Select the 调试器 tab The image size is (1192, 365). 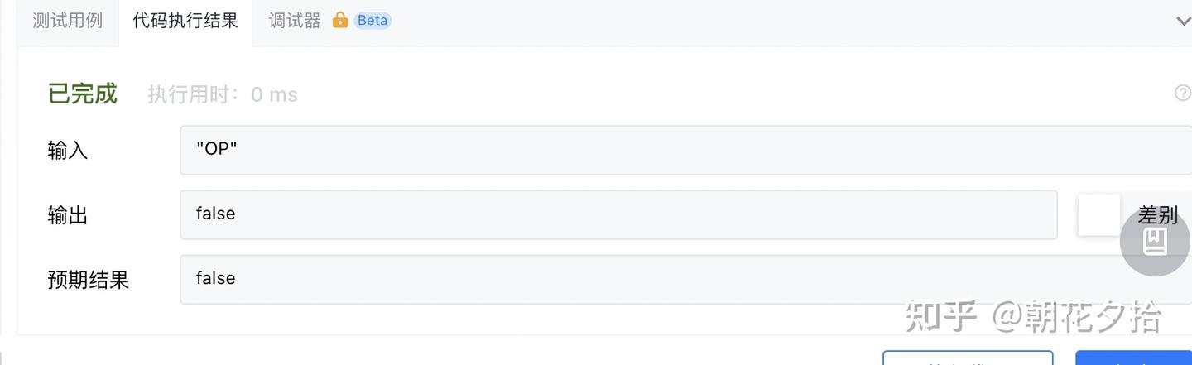[295, 21]
